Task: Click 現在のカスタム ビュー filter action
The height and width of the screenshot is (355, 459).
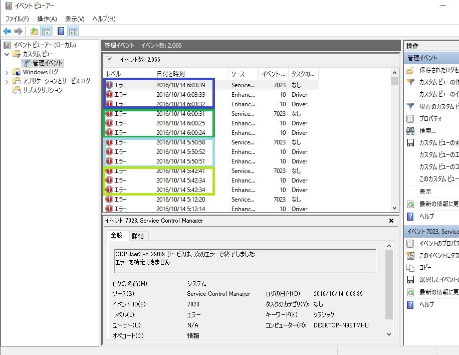Action: (432, 106)
